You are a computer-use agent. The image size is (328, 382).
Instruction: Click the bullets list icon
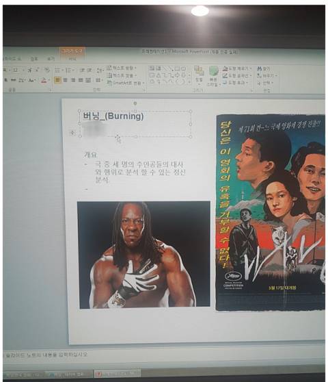58,71
